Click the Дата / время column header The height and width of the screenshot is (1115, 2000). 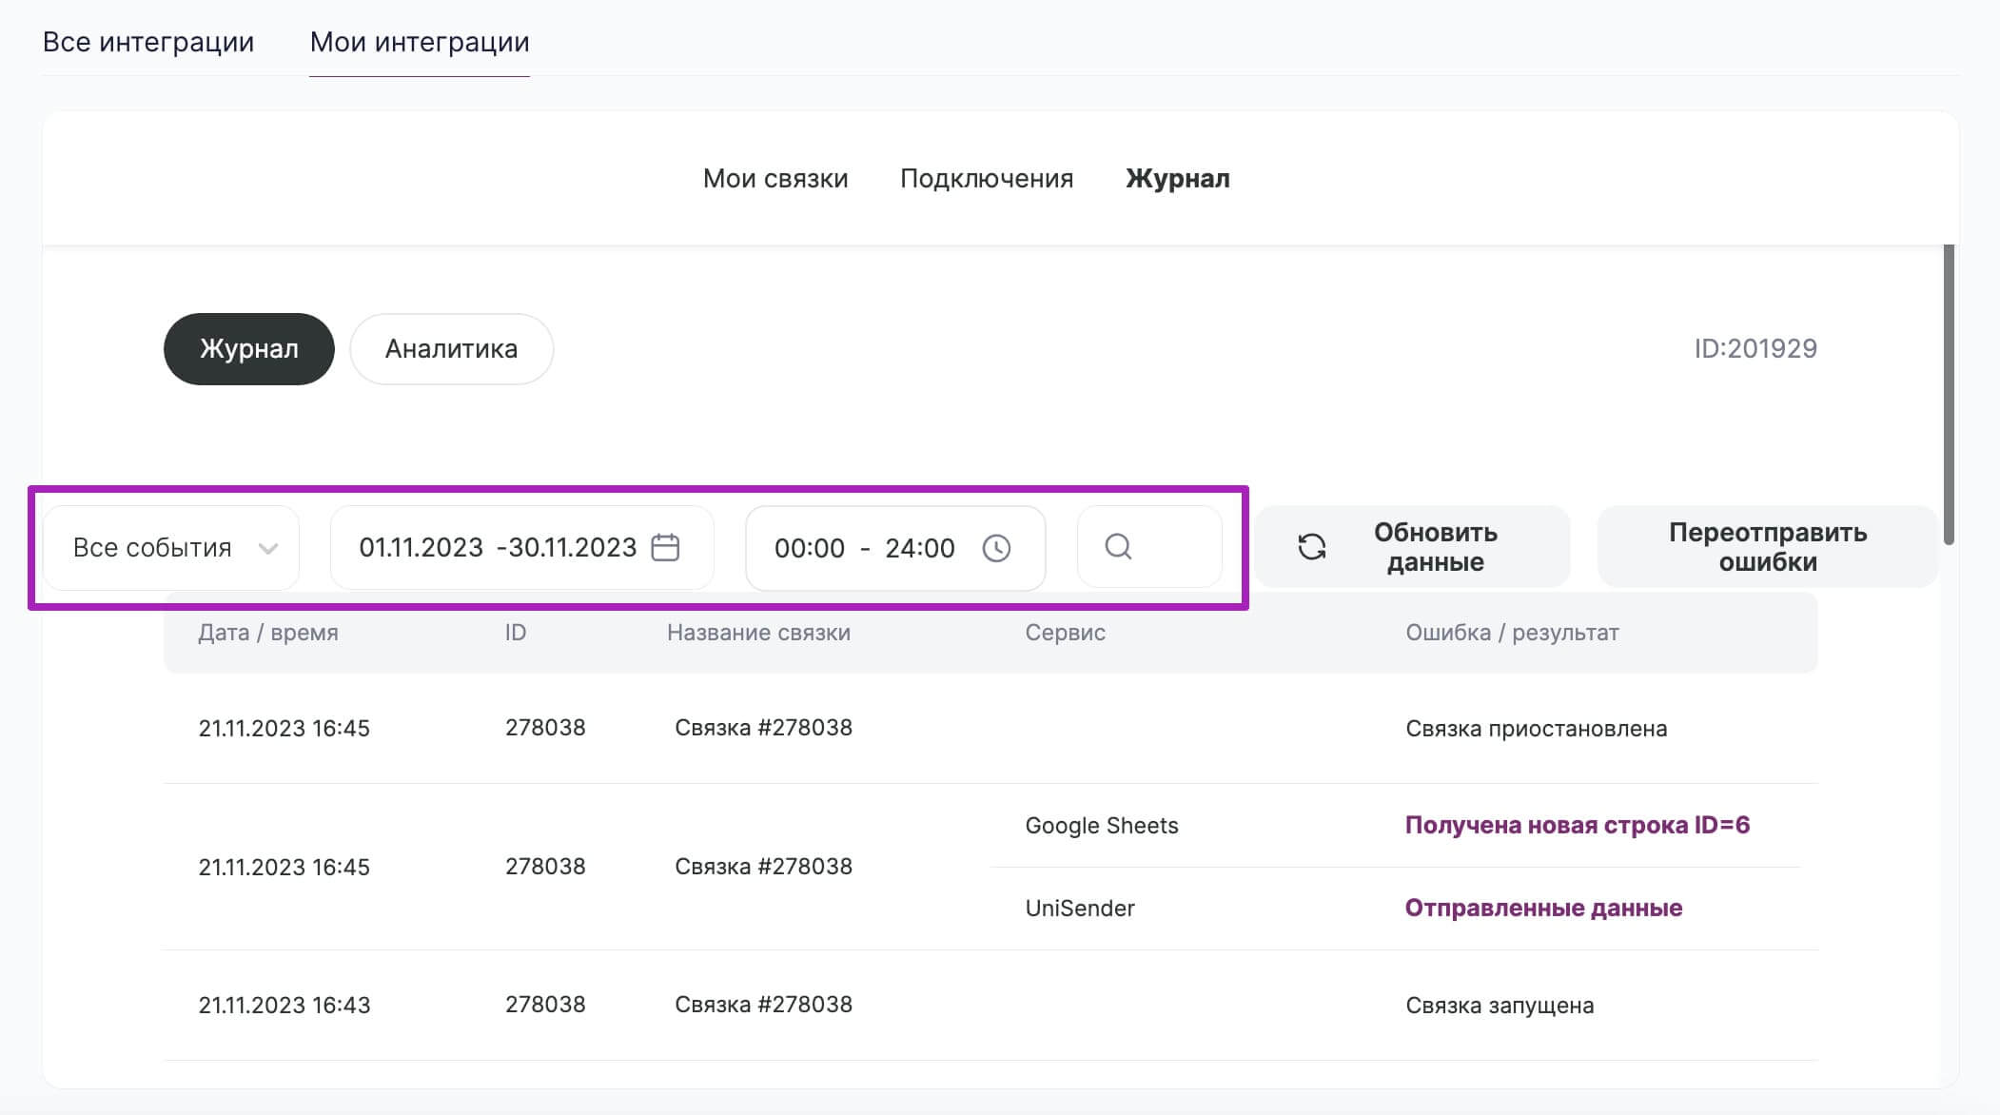point(268,633)
